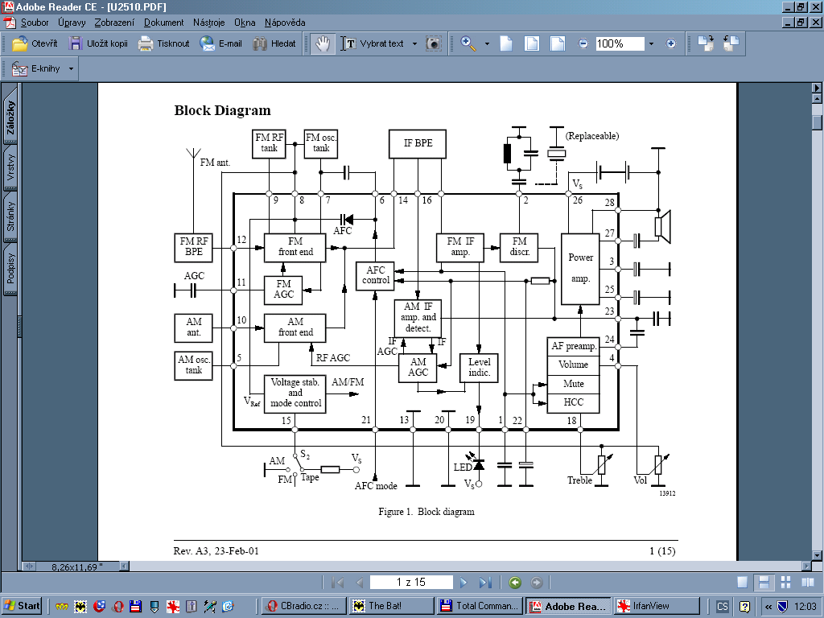
Task: Open search with Hledat binoculars
Action: point(274,43)
